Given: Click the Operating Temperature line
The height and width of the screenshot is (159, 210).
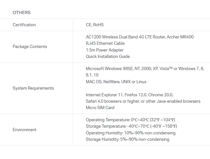Looking at the screenshot, I should 130,120.
